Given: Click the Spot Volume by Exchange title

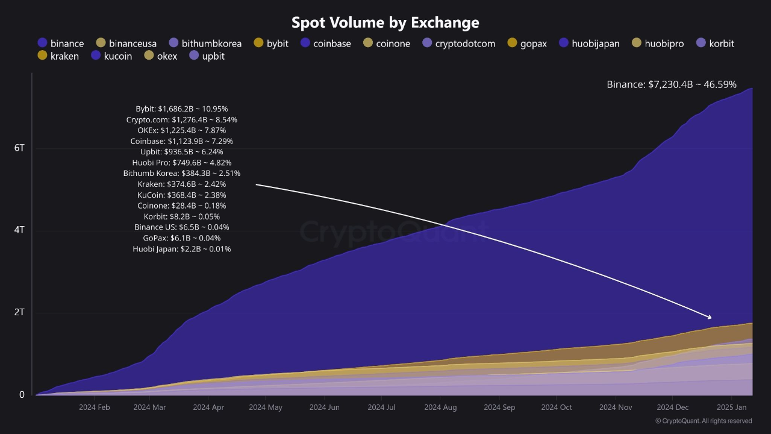Looking at the screenshot, I should (x=385, y=22).
